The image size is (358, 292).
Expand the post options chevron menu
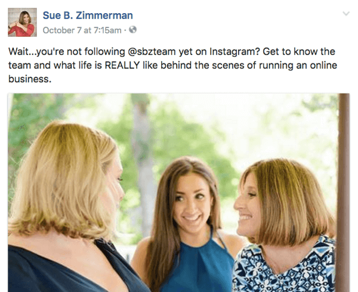pyautogui.click(x=345, y=13)
